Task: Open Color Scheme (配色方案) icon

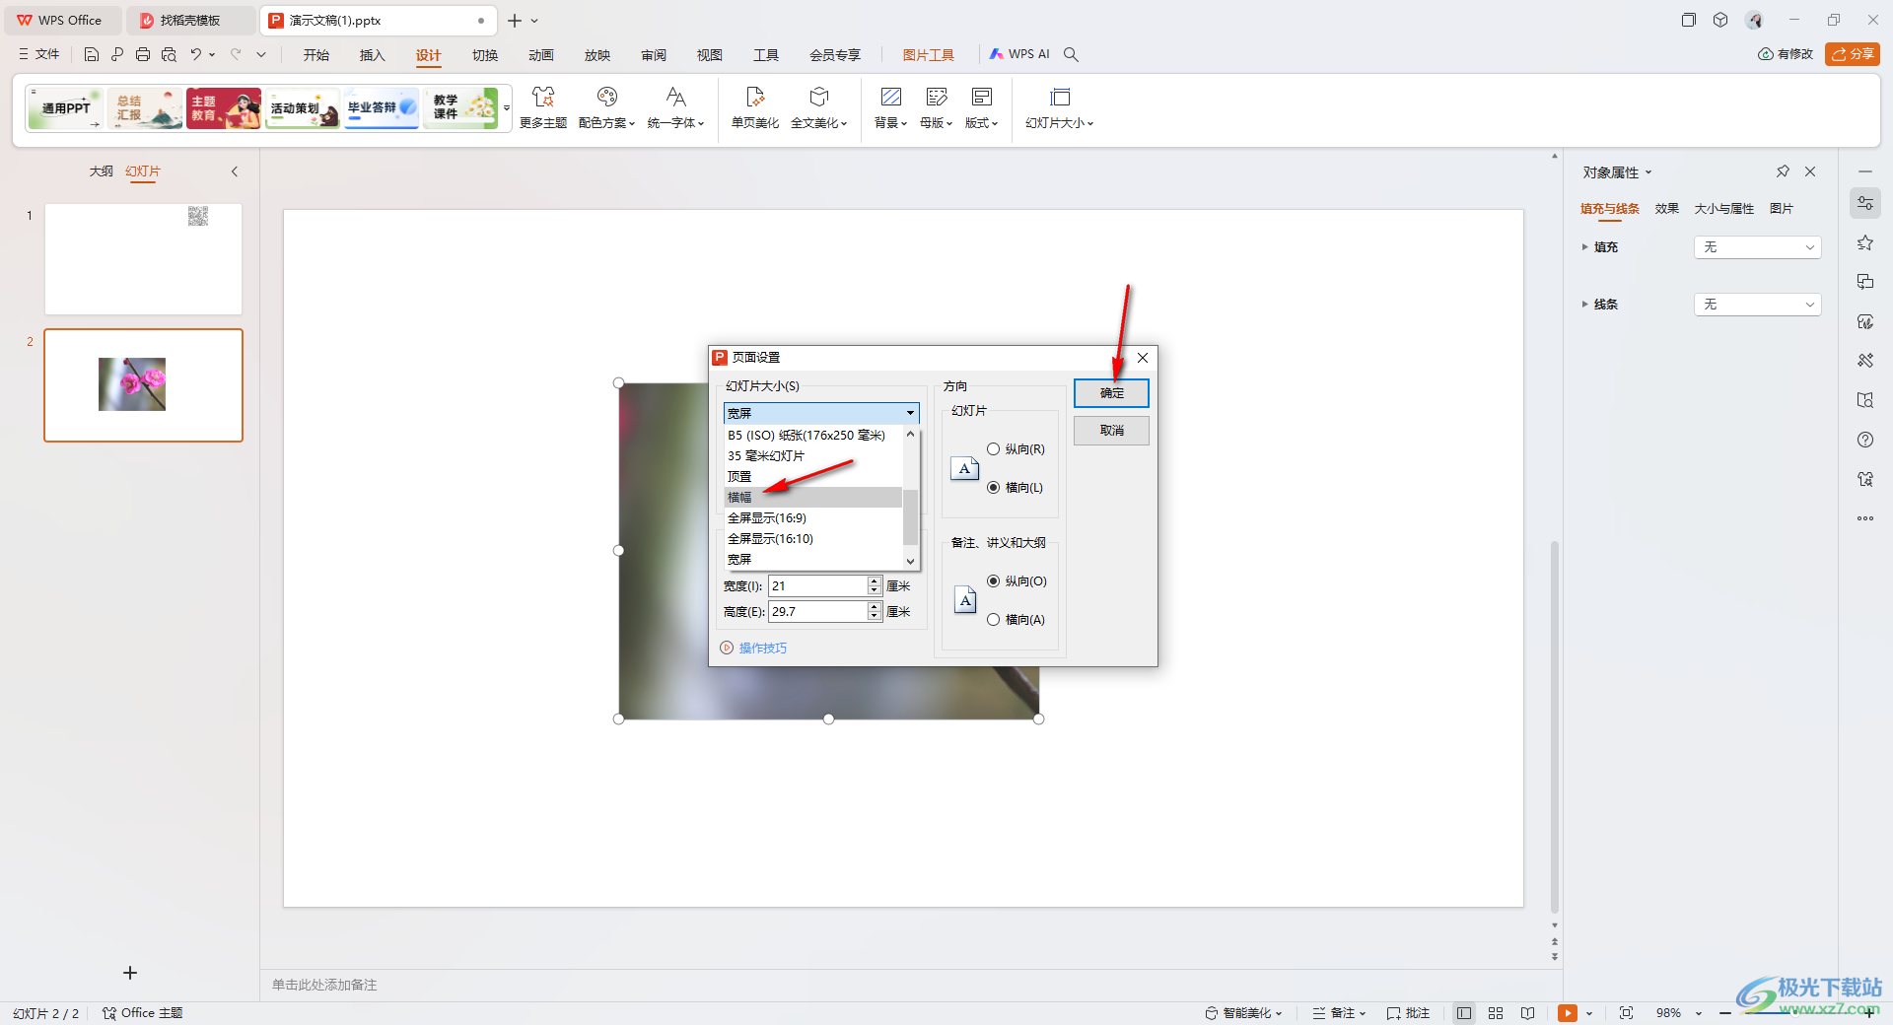Action: coord(606,107)
